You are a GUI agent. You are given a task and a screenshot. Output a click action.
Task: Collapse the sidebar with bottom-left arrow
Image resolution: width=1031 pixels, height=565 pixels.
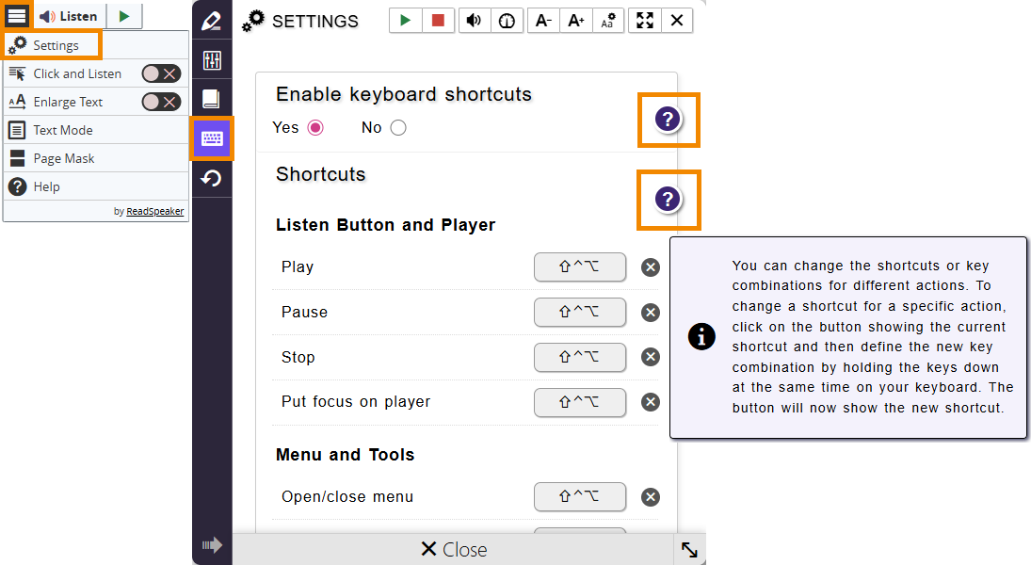pyautogui.click(x=212, y=545)
